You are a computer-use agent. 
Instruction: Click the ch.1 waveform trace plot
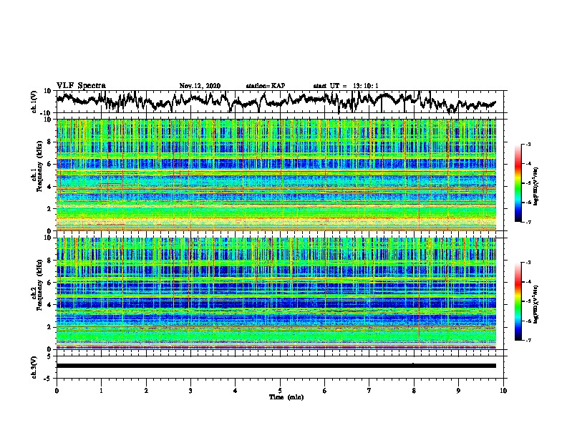[x=276, y=102]
